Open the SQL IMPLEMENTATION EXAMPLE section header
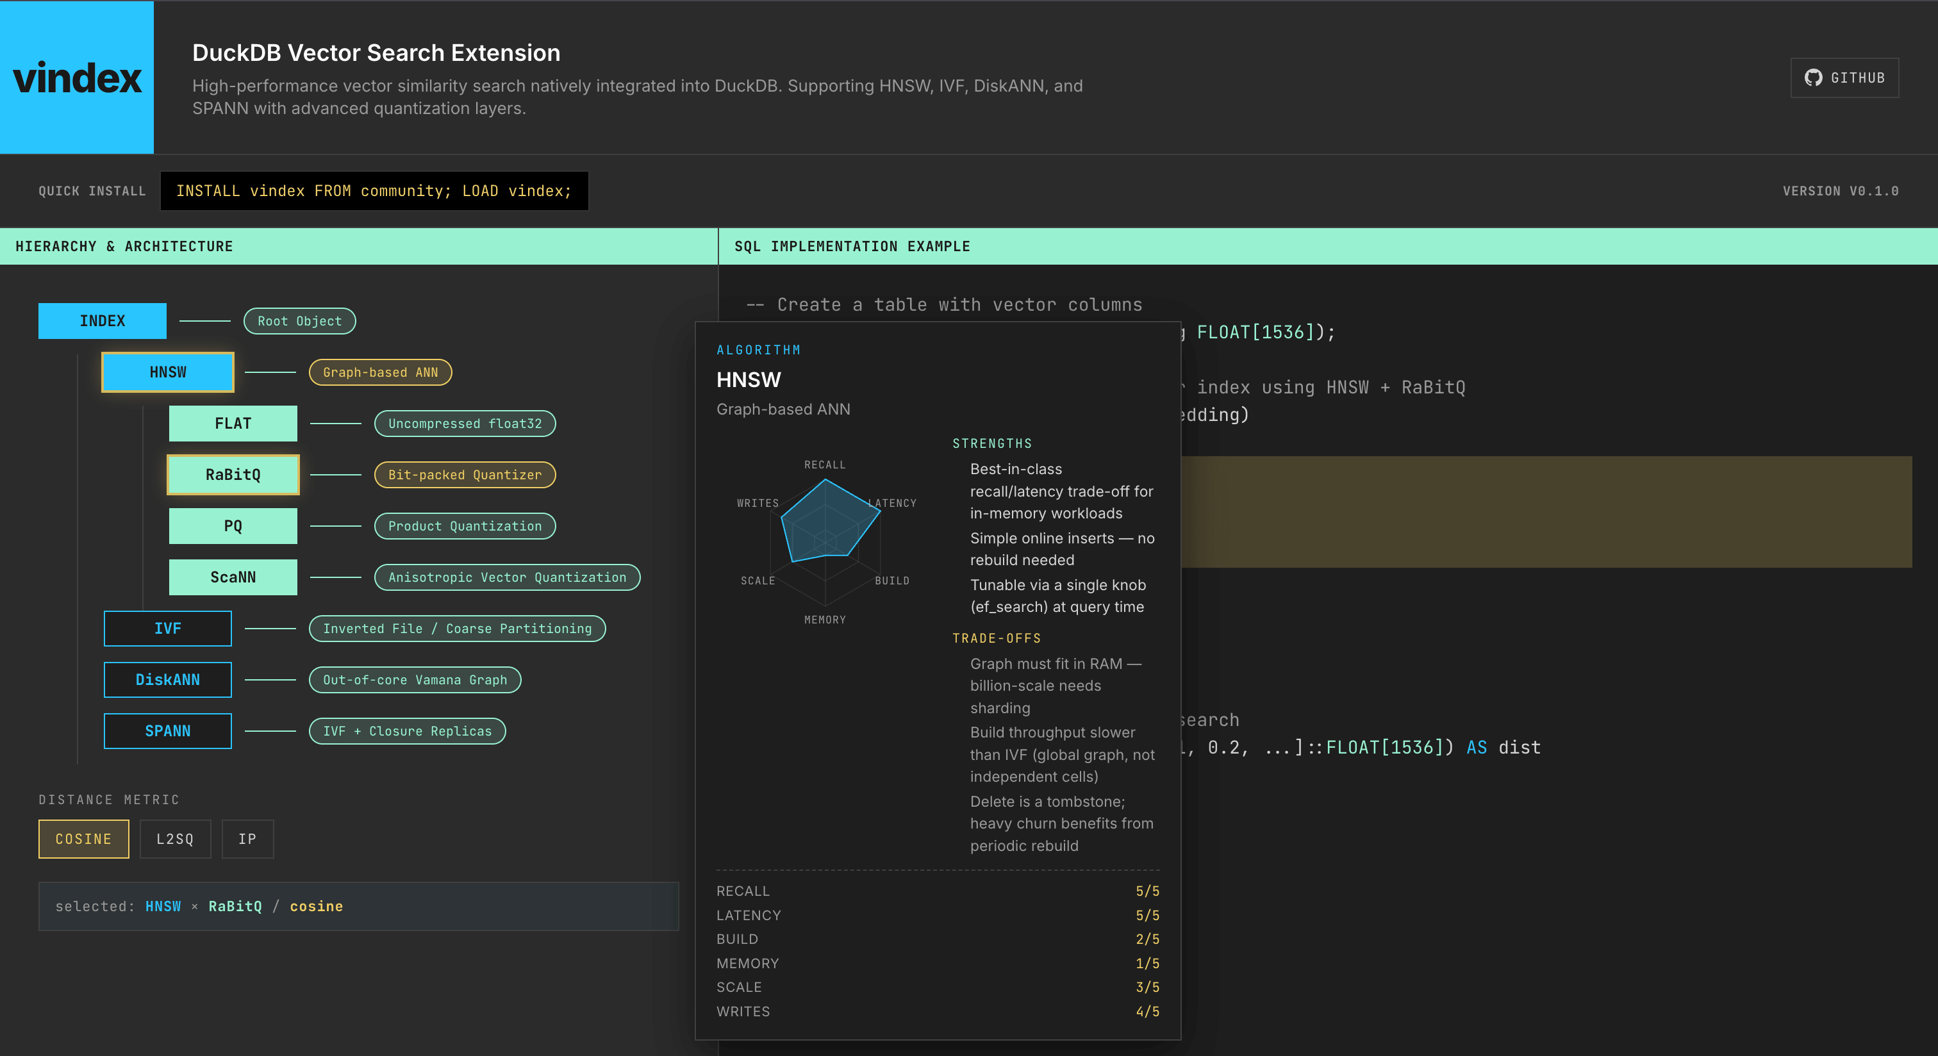This screenshot has width=1938, height=1056. point(852,246)
